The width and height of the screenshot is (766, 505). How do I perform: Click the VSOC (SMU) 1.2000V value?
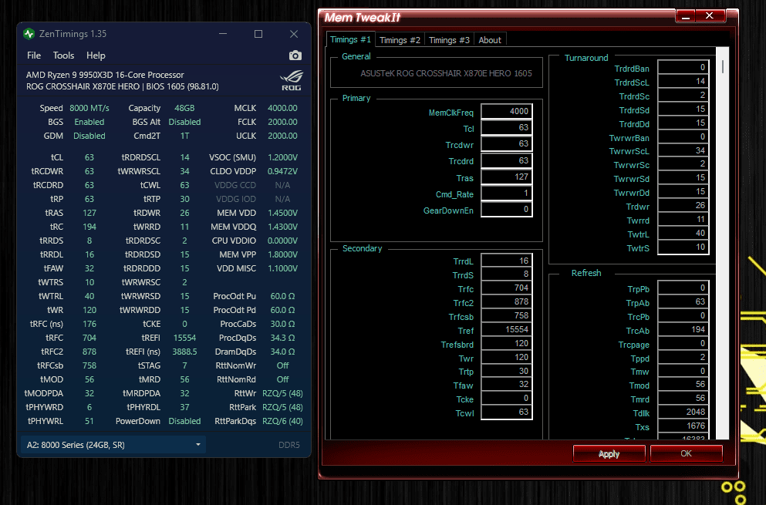point(282,157)
